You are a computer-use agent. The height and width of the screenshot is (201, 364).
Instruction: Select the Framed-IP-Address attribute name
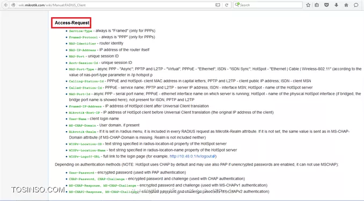[85, 106]
